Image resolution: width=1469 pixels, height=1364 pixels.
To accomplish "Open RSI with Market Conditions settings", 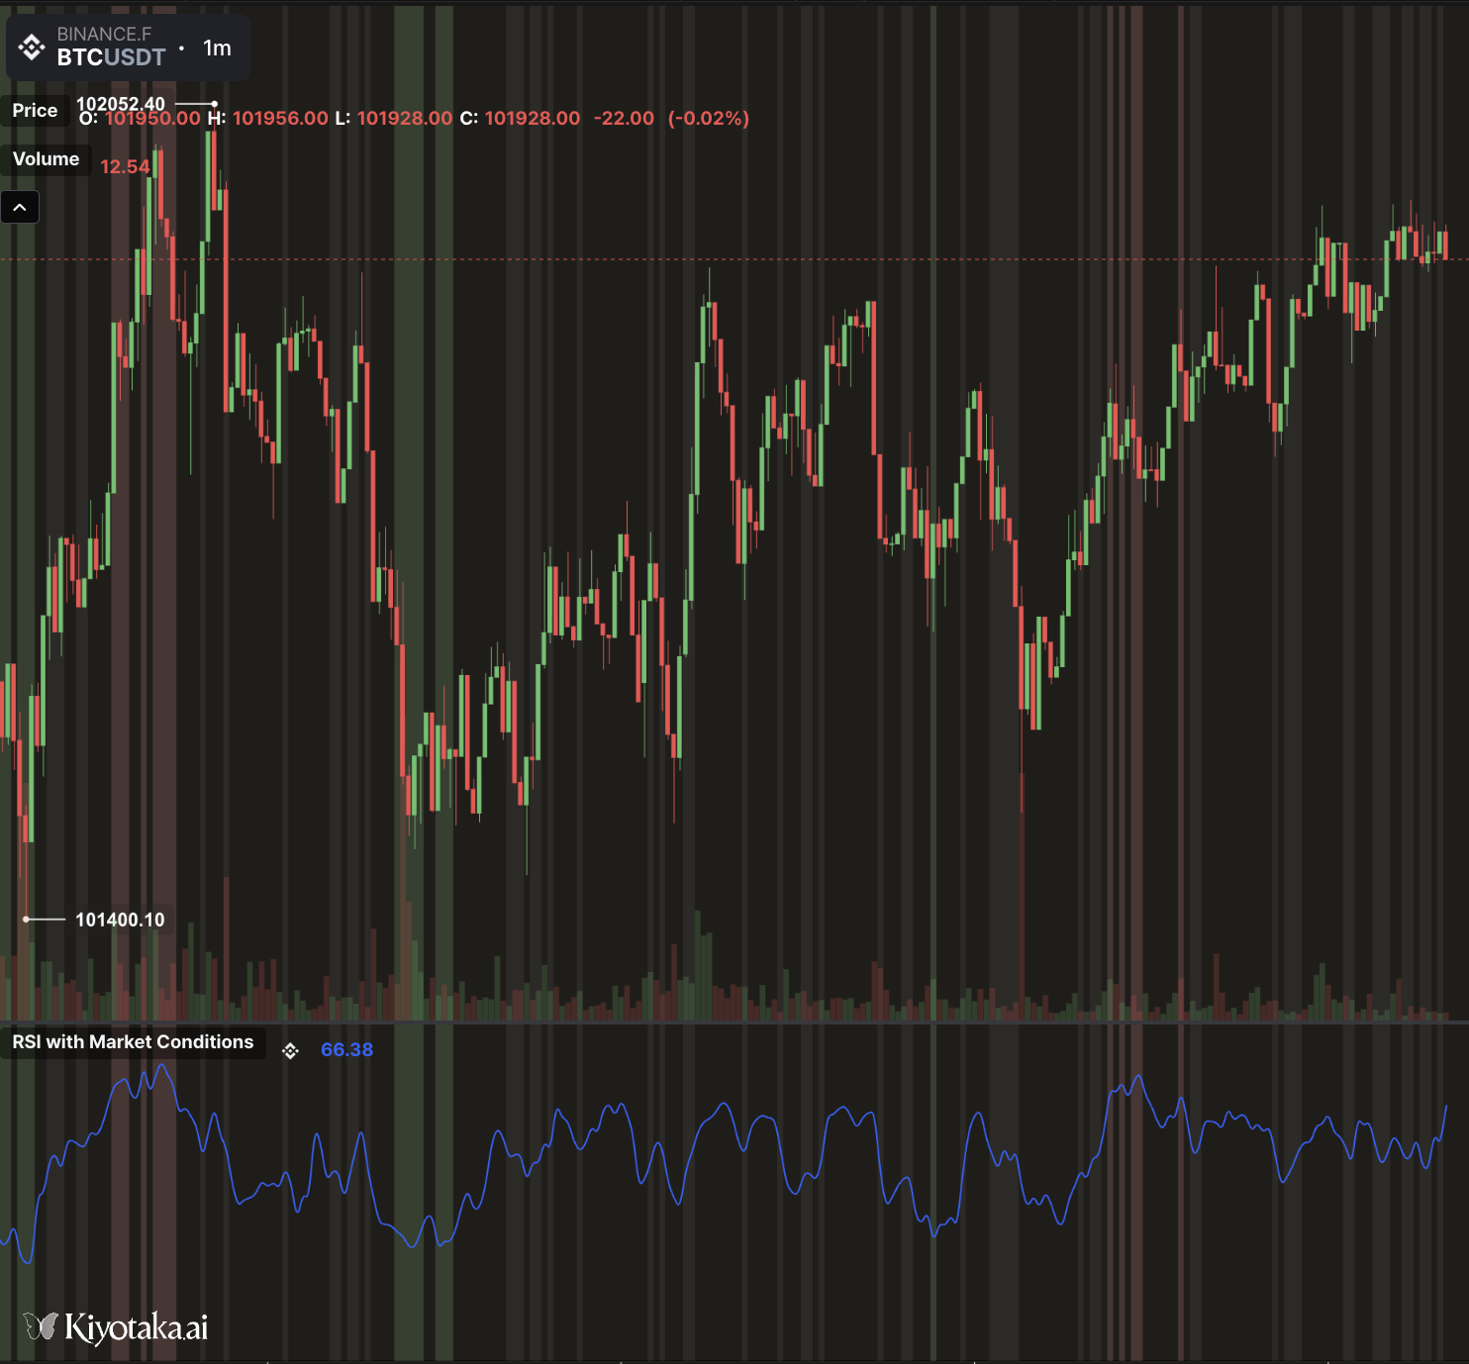I will (x=133, y=1042).
